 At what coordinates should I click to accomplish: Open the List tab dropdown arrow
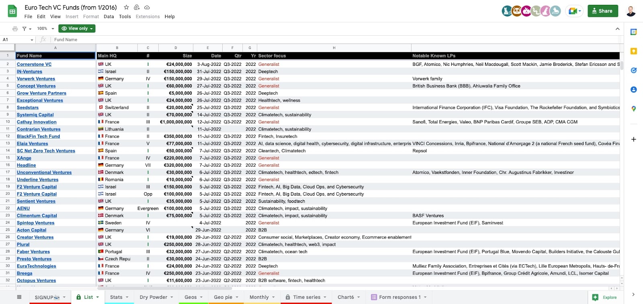[x=98, y=297]
